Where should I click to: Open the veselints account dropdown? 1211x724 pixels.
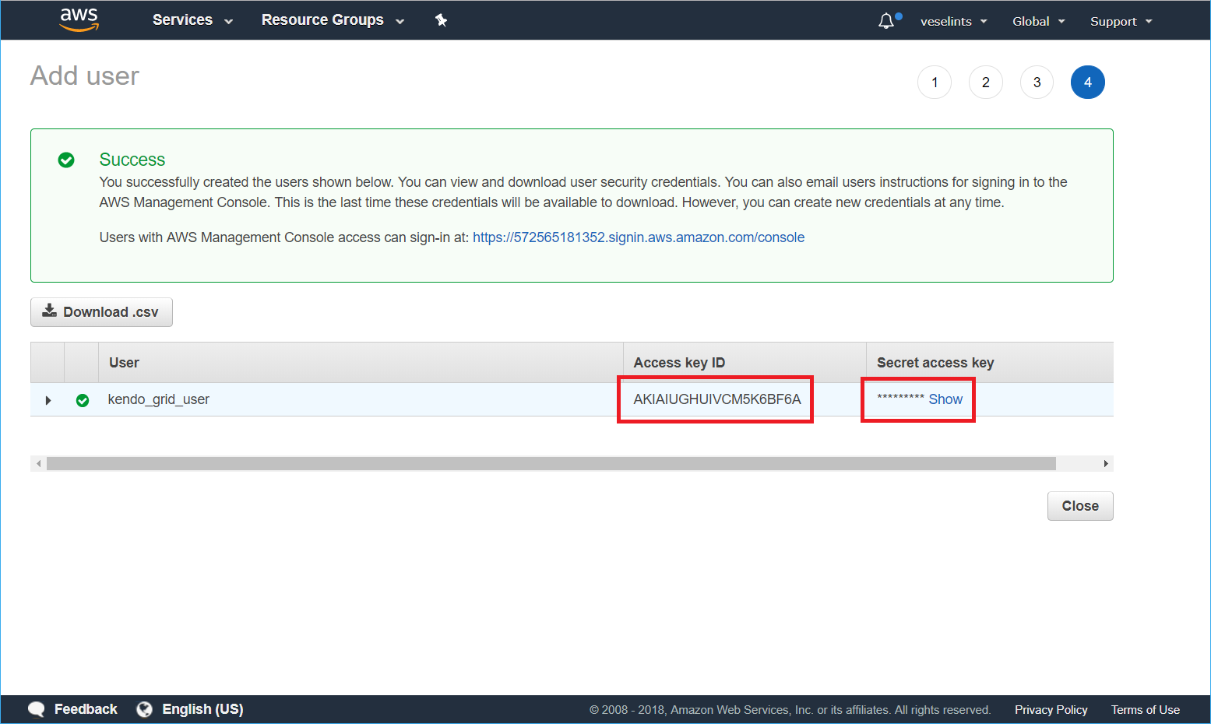point(952,21)
